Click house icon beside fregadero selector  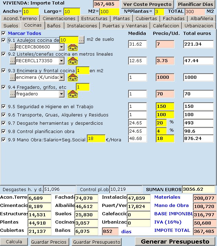point(73,94)
